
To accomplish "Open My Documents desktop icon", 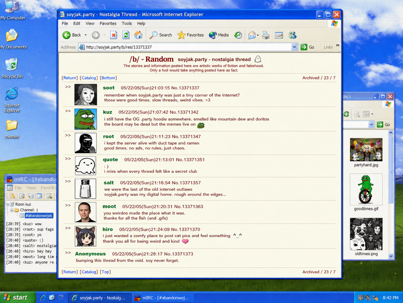I will 13,39.
